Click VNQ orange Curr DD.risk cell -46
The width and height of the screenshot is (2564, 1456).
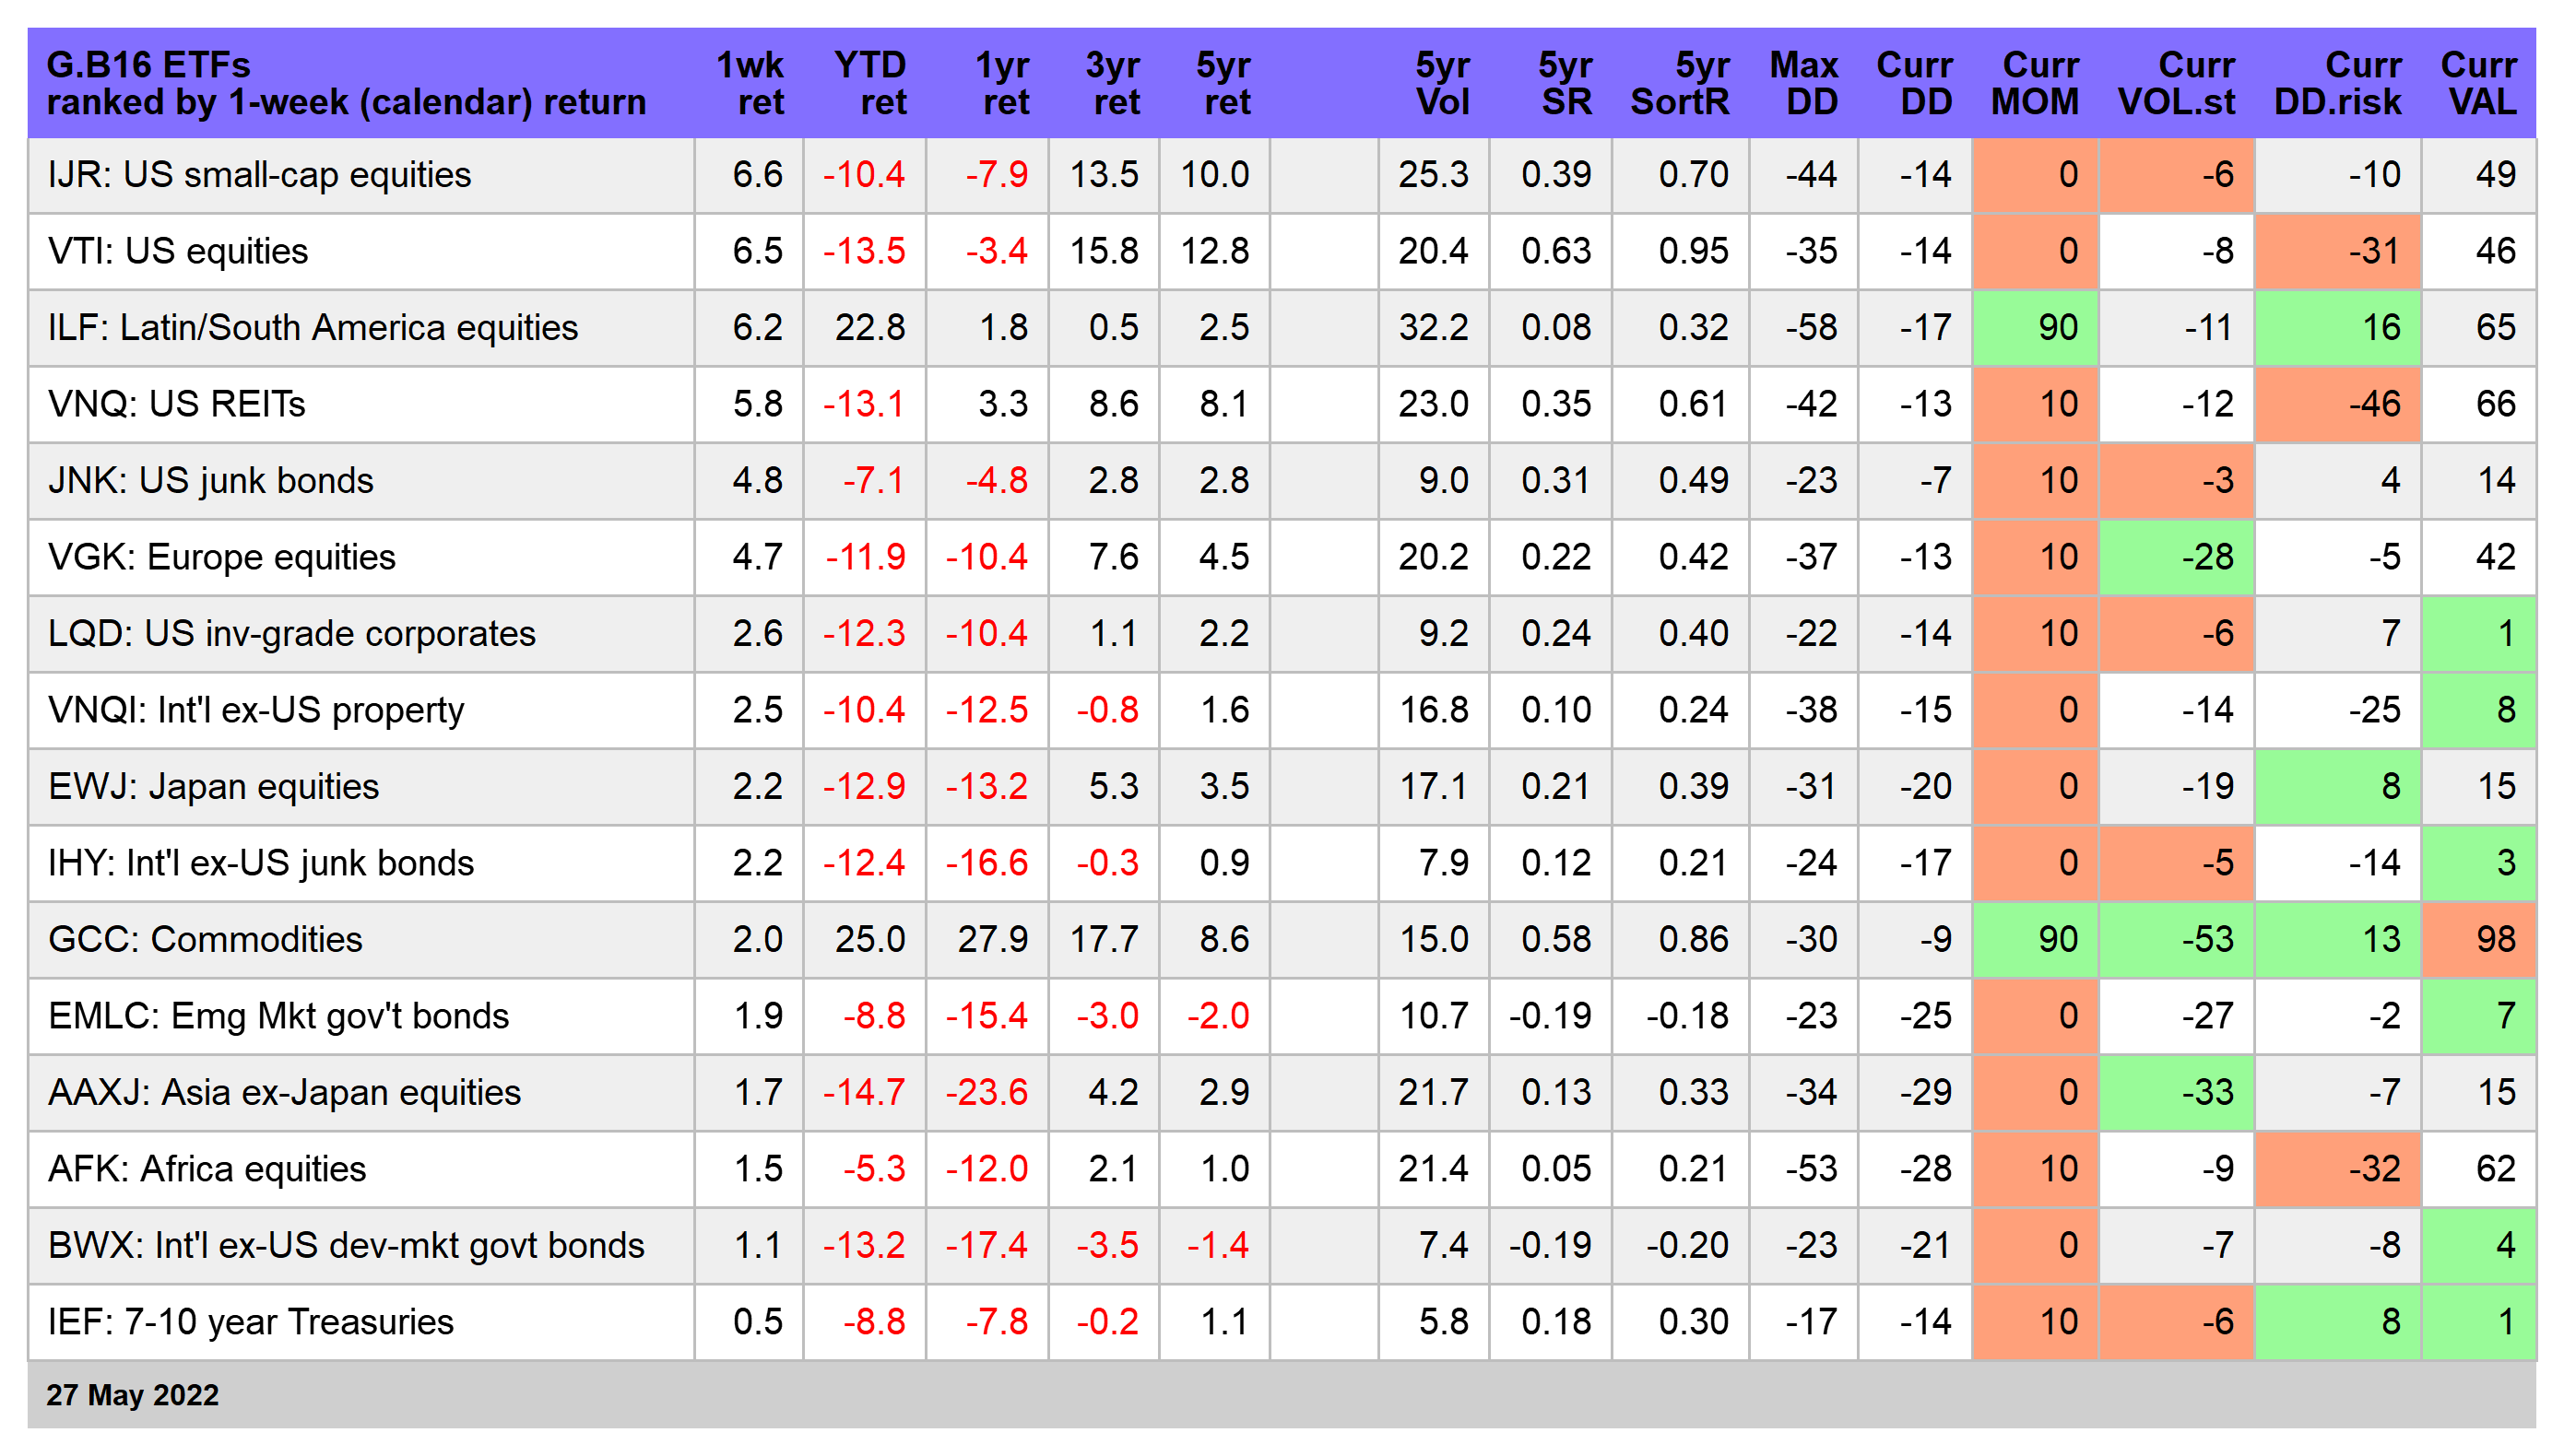click(x=2338, y=404)
